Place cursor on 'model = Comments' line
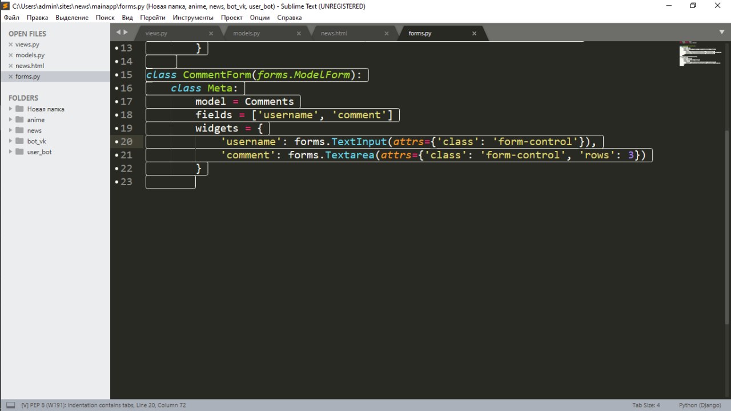 coord(244,102)
